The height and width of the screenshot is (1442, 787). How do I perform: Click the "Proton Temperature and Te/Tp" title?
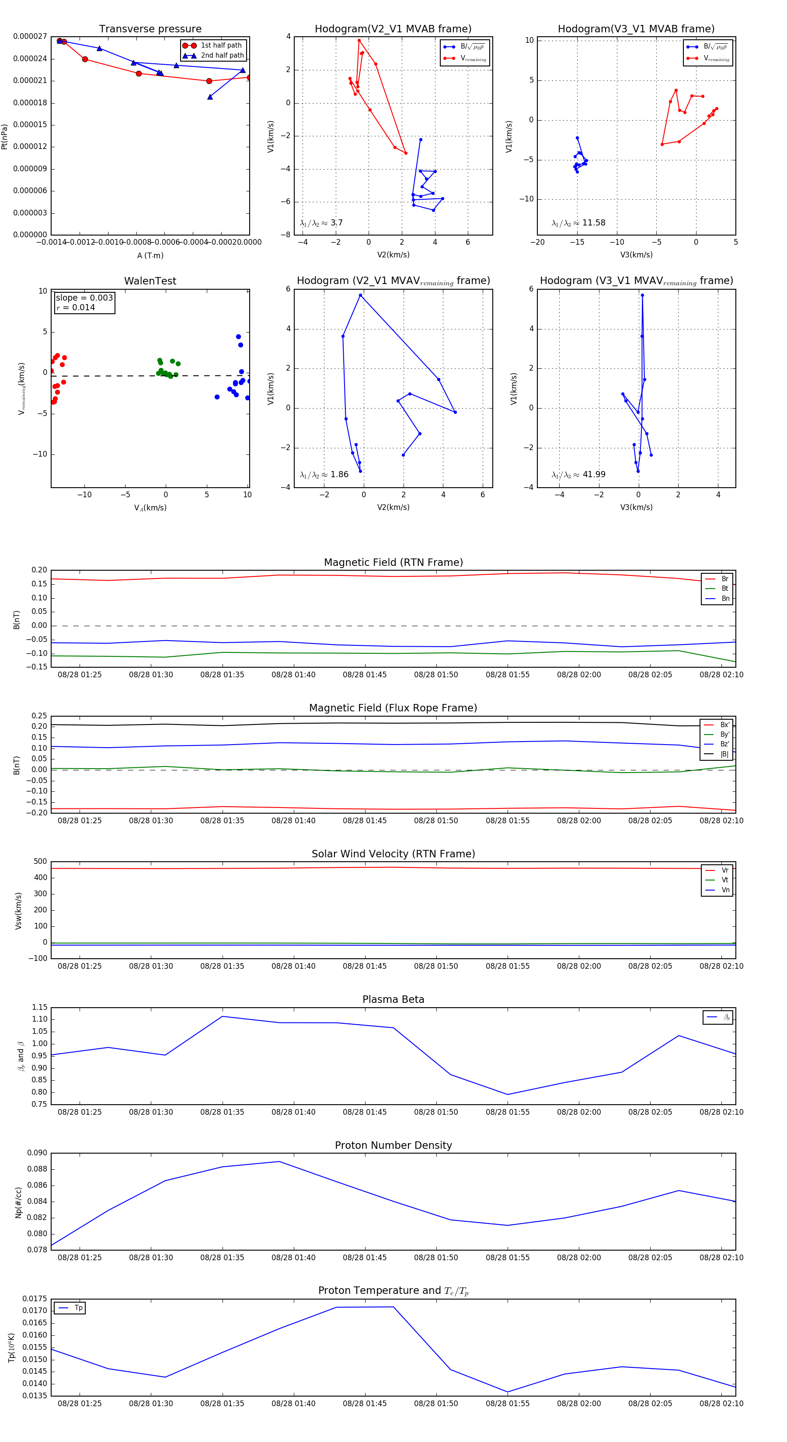pos(393,1291)
